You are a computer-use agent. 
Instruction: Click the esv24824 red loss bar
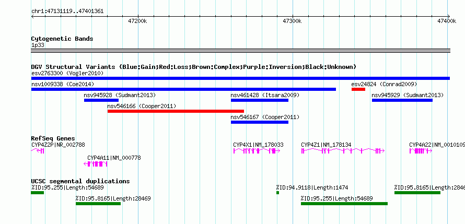(x=358, y=89)
